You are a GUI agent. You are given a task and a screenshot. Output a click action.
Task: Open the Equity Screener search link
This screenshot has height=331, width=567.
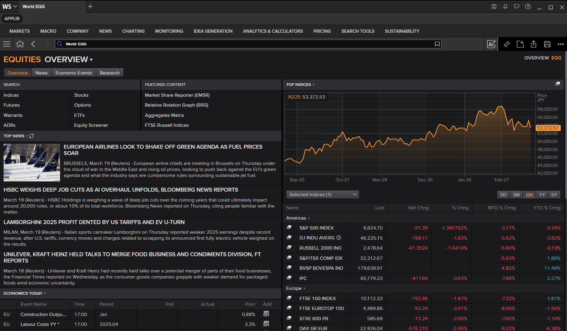pos(91,125)
